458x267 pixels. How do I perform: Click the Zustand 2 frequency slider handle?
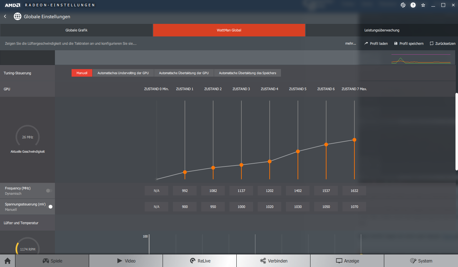pyautogui.click(x=213, y=168)
